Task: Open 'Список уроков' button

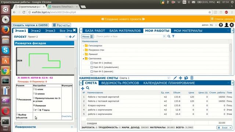Action: (222, 19)
